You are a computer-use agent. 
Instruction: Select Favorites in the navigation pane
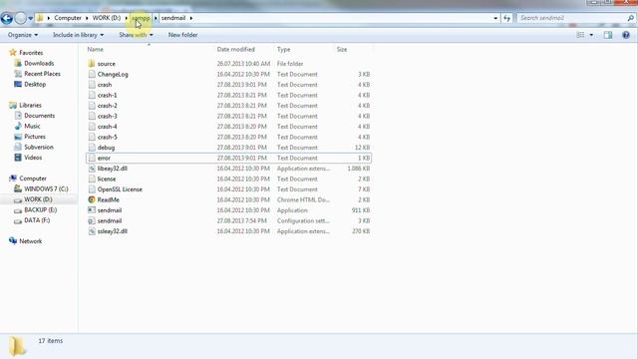(31, 53)
